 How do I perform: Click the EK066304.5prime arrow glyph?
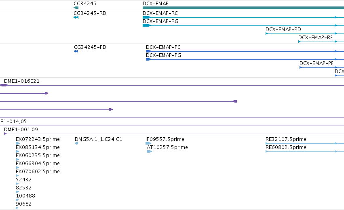pos(17,168)
